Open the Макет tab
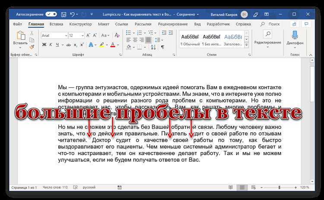324x200 pixels. coord(104,24)
